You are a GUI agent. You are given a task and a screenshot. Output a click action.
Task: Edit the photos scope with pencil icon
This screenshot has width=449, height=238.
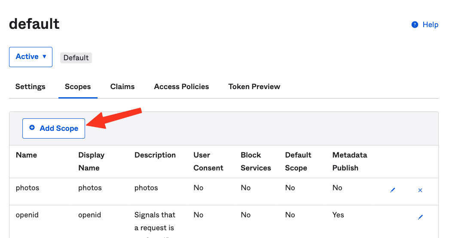(393, 190)
